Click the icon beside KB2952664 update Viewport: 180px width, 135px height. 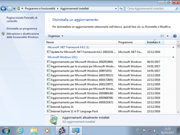point(49,62)
